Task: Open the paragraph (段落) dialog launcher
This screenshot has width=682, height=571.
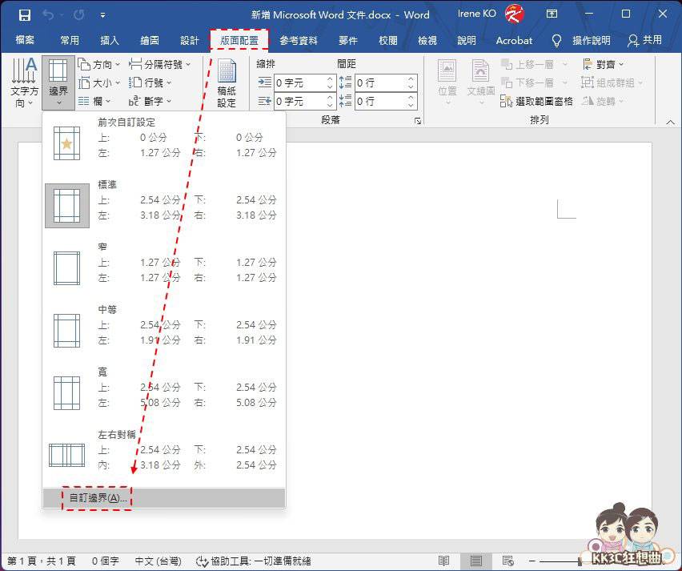Action: point(417,120)
